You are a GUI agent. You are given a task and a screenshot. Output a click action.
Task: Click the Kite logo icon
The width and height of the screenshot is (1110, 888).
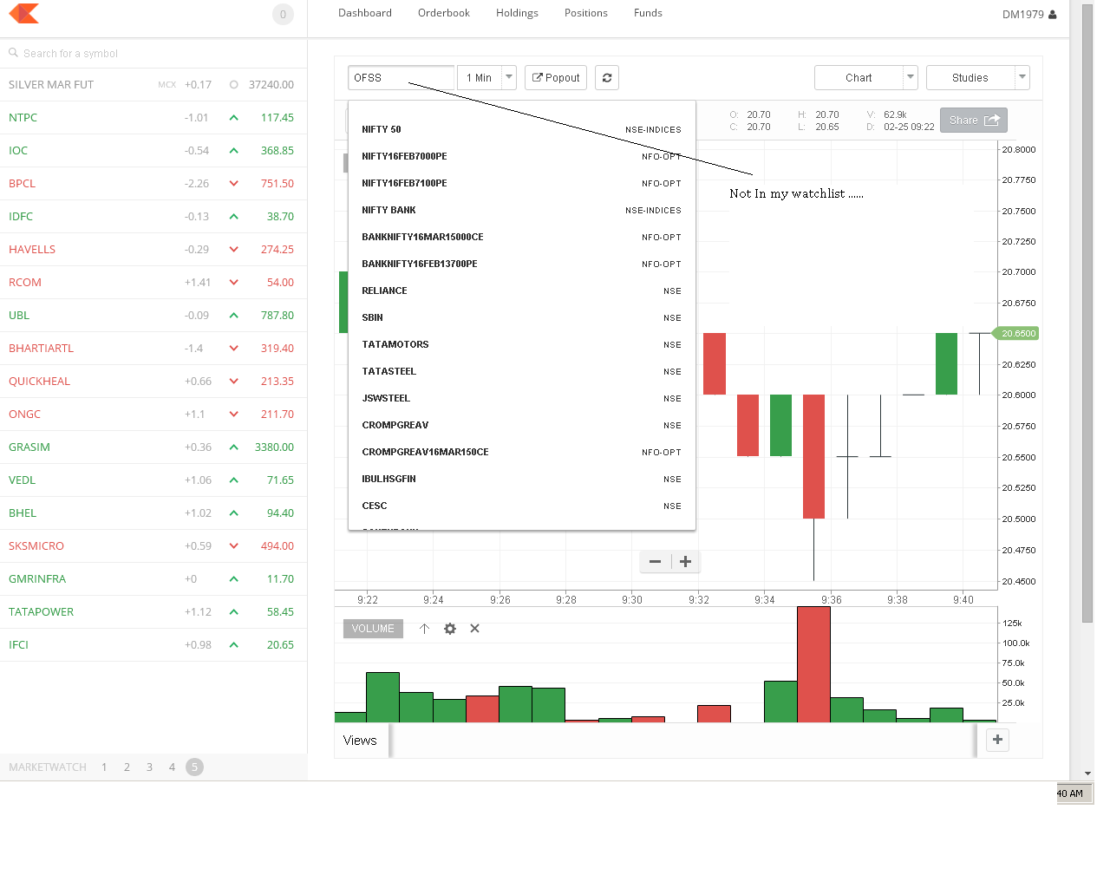[x=24, y=13]
